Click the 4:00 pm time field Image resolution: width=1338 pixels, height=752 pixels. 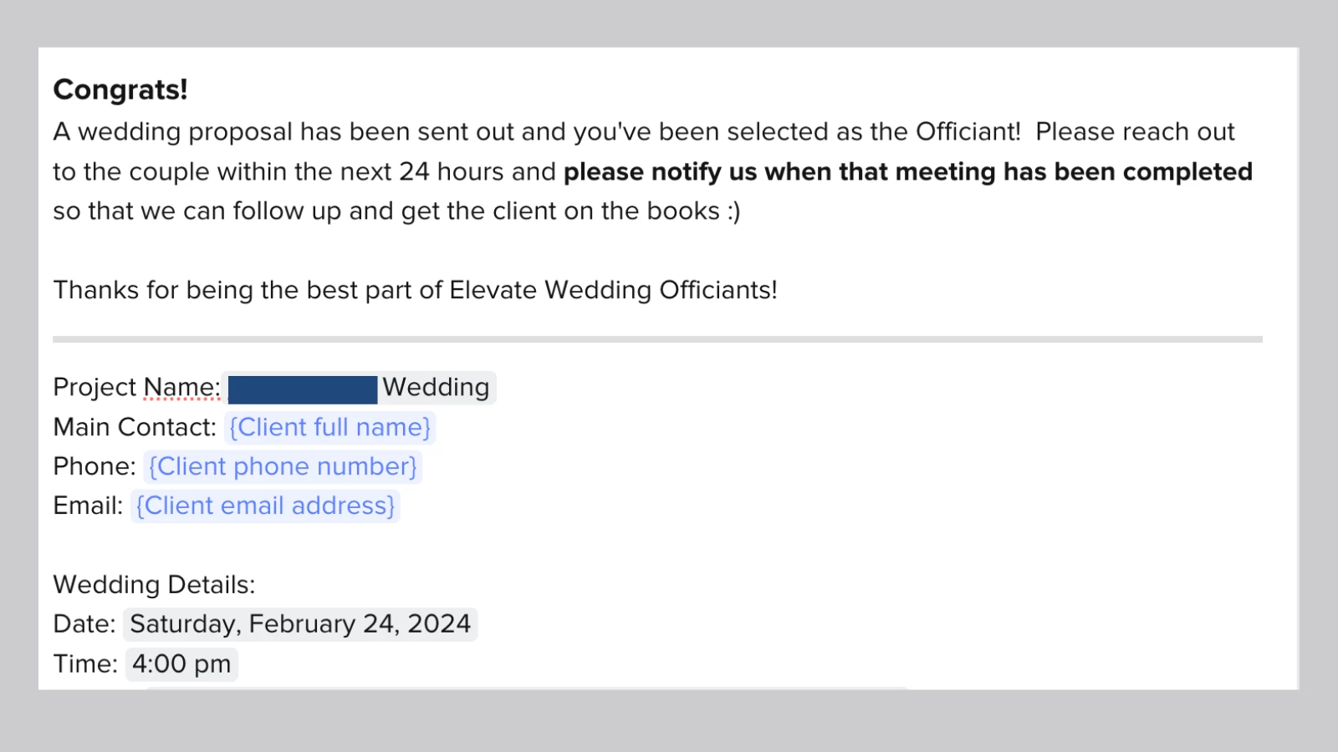[181, 664]
